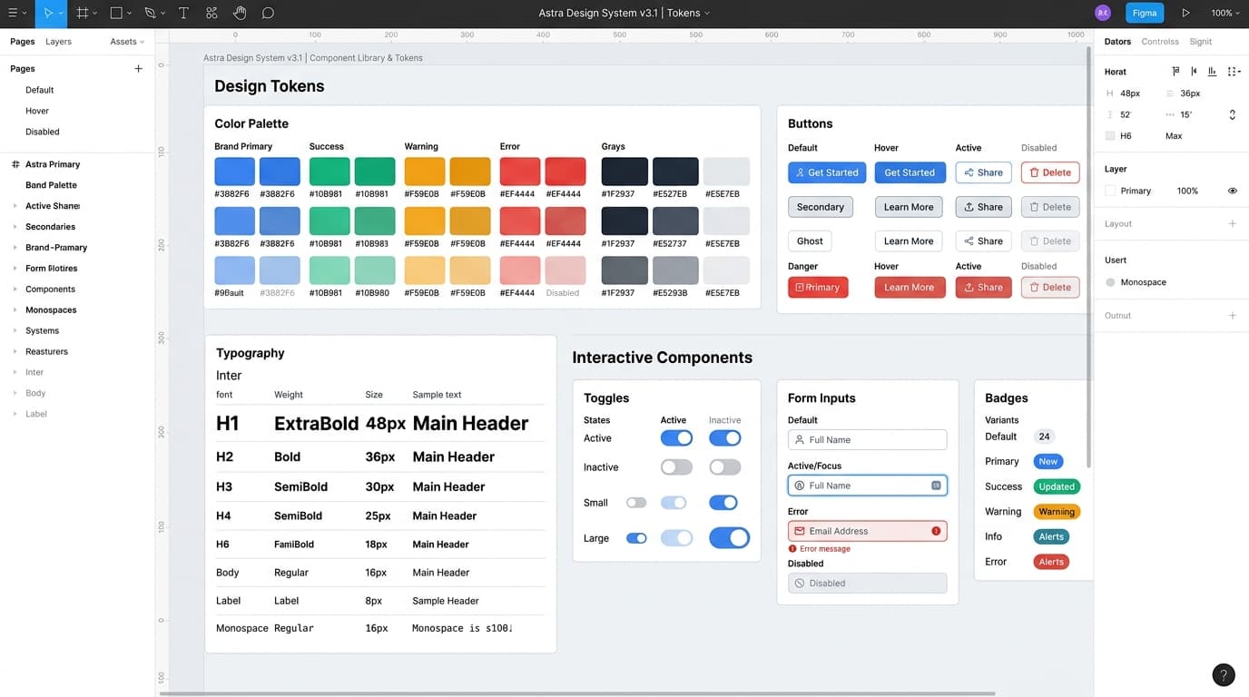Click the constrain proportions link icon

(1232, 114)
